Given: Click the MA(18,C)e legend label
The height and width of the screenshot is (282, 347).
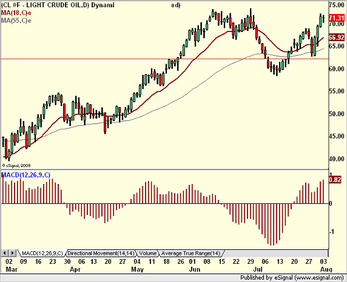Looking at the screenshot, I should (x=16, y=13).
